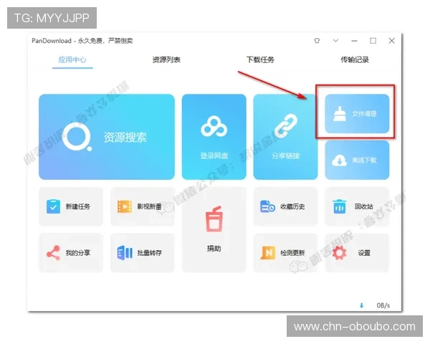
Task: Click the blue download arrow status icon
Action: click(361, 305)
